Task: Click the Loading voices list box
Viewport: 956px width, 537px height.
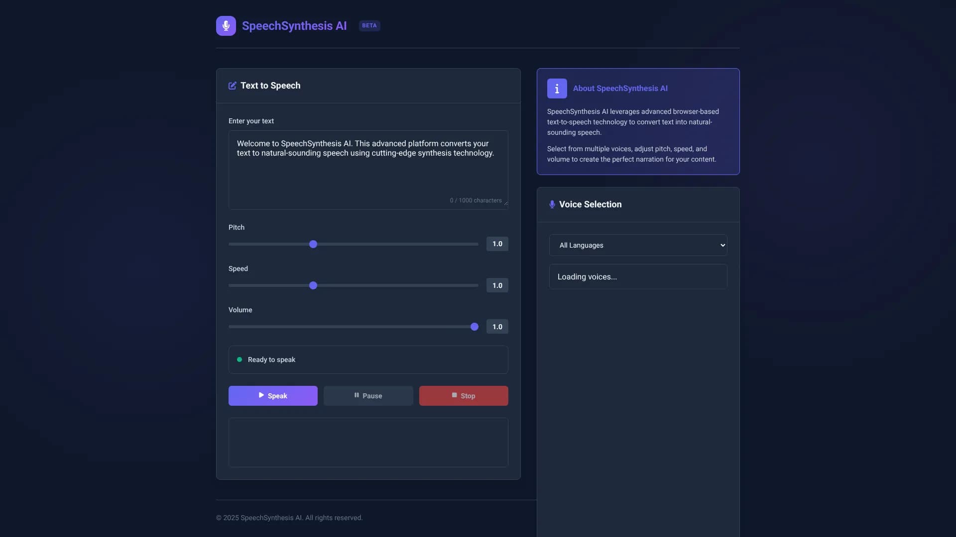Action: pos(638,276)
